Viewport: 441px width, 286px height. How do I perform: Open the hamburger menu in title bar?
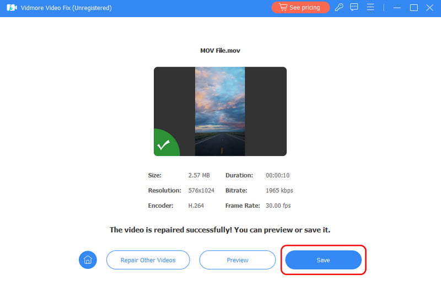[370, 8]
